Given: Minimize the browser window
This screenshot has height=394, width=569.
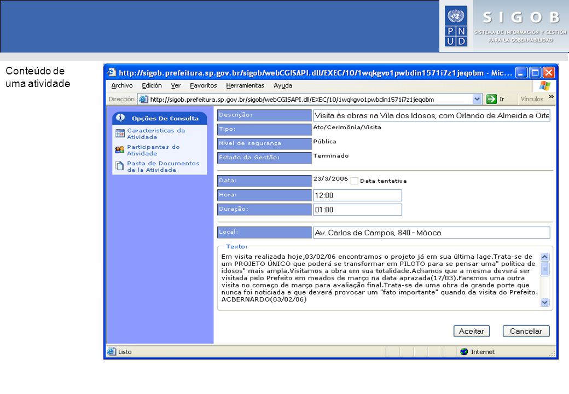Looking at the screenshot, I should coord(521,73).
